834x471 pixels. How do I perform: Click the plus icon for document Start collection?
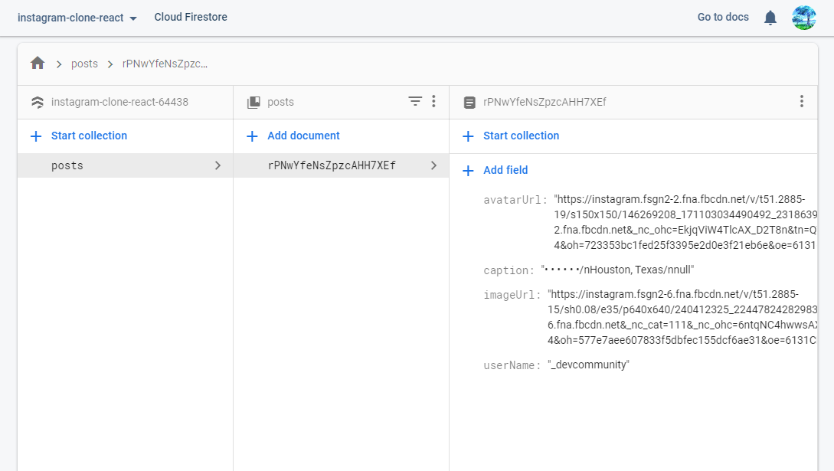pyautogui.click(x=468, y=136)
